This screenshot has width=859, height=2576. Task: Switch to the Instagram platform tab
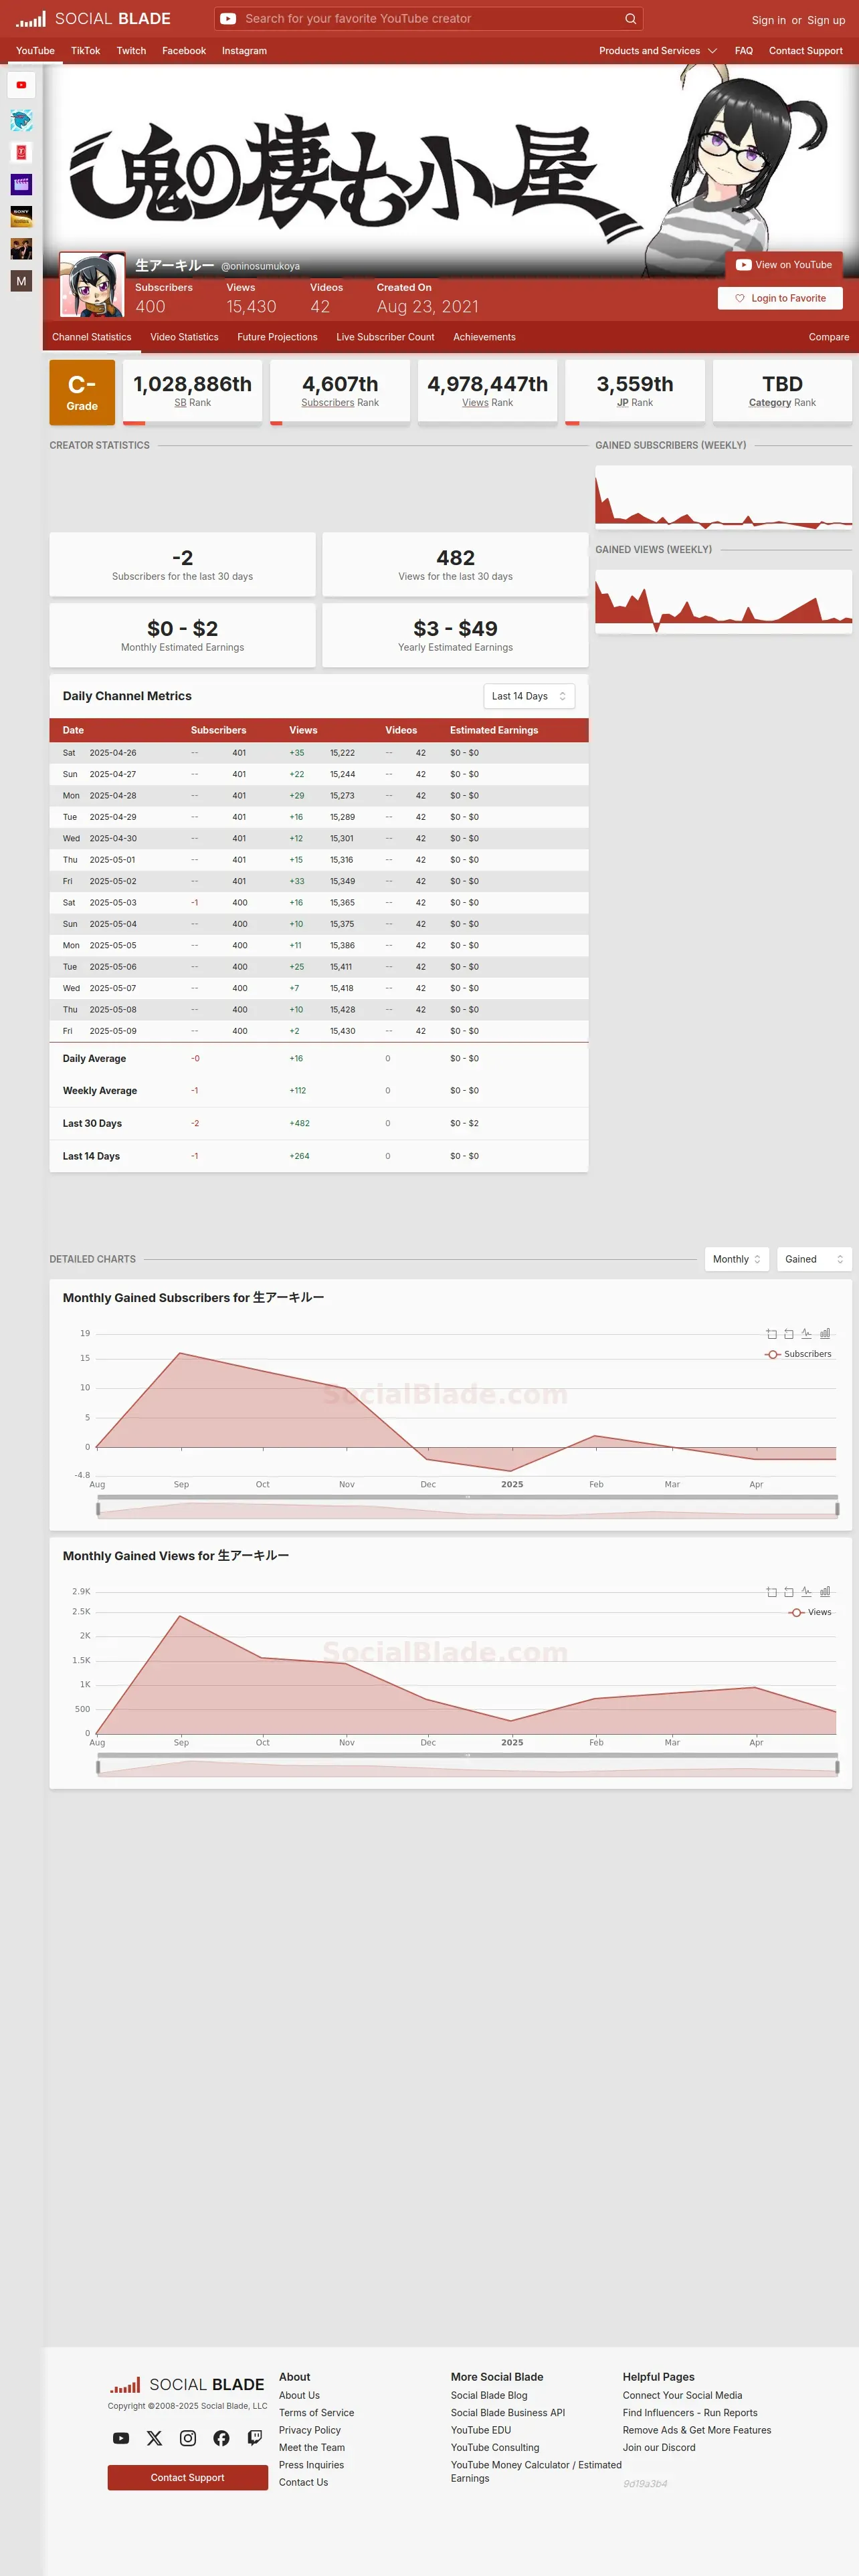(x=244, y=51)
